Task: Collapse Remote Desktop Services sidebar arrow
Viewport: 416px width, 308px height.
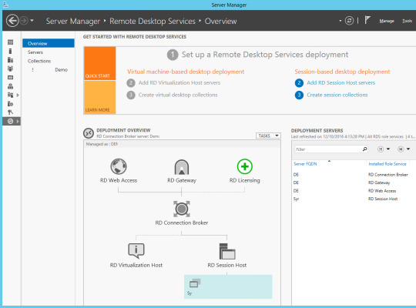Action: pyautogui.click(x=18, y=121)
